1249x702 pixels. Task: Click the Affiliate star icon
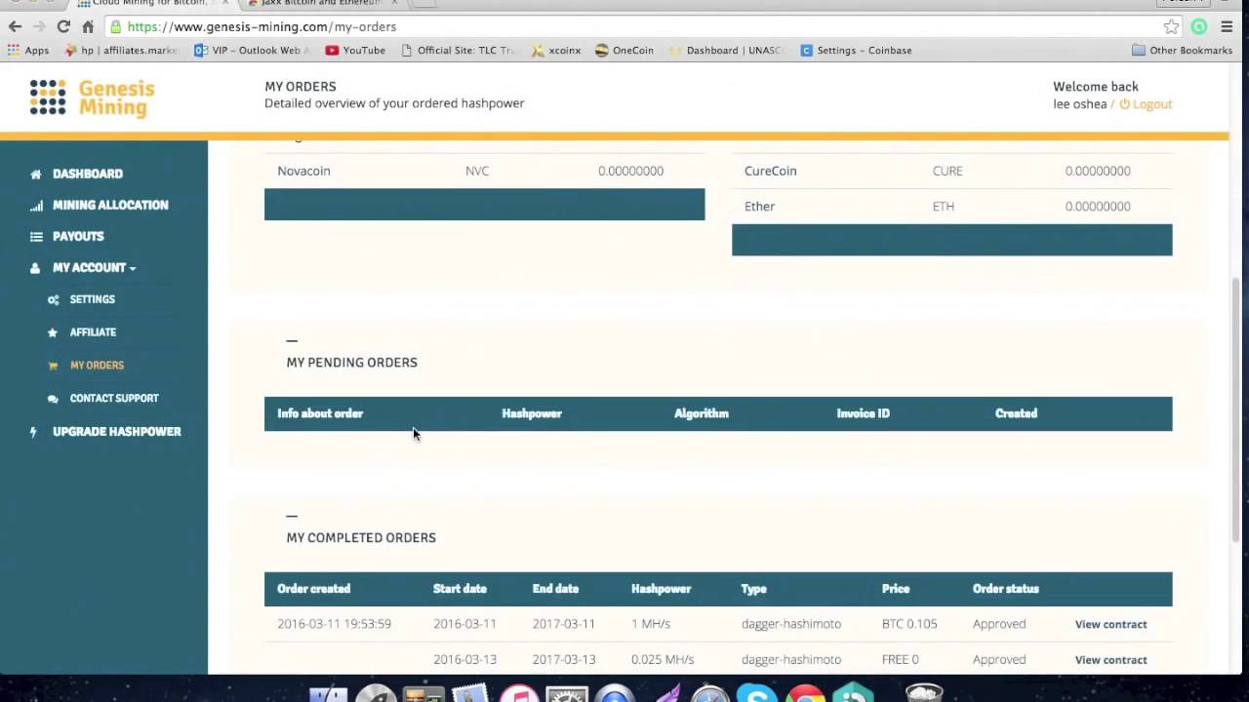(53, 332)
